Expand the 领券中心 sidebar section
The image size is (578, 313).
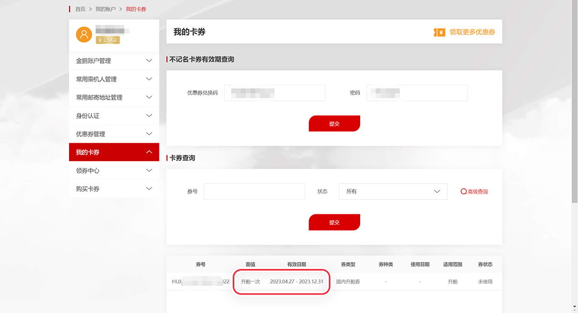(114, 171)
